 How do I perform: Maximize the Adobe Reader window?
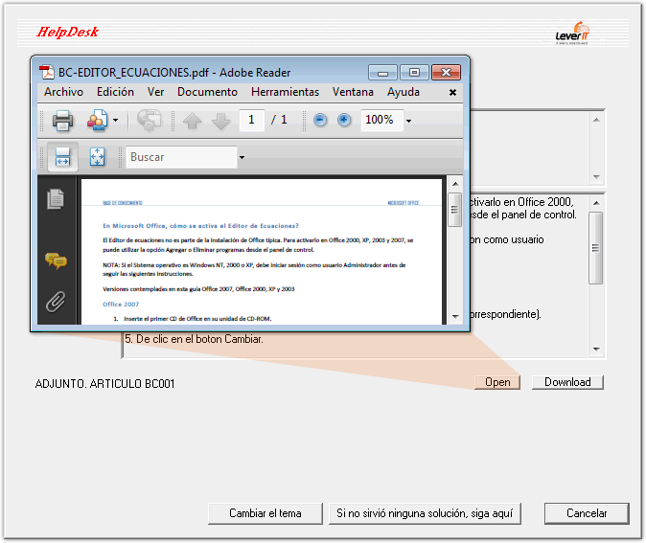[414, 73]
